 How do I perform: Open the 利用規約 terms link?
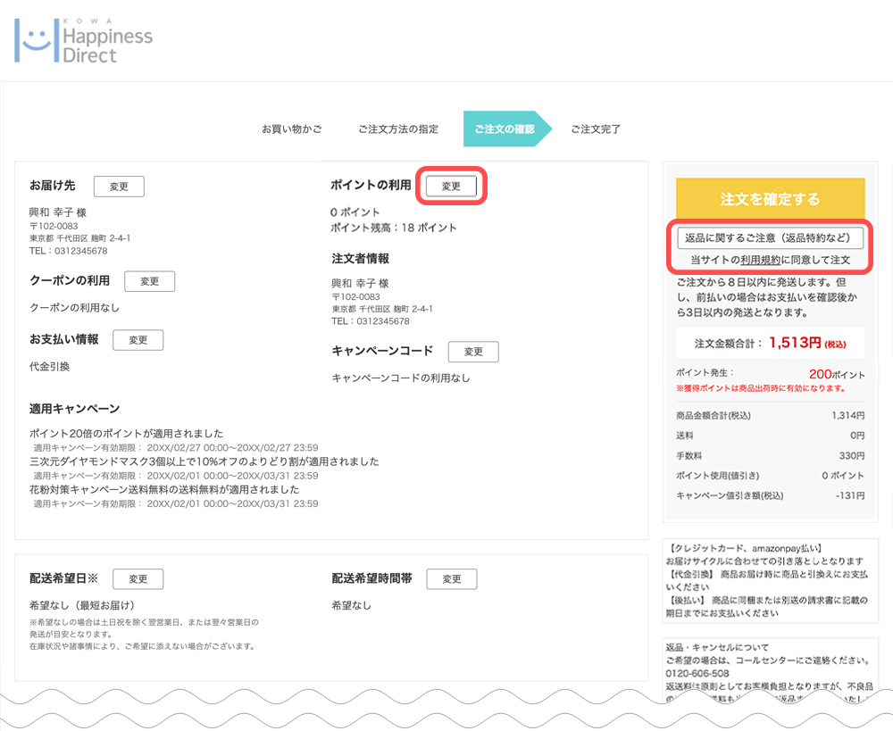pos(761,261)
